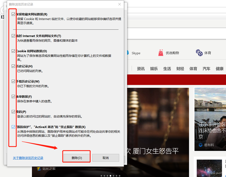Viewport: 226px width, 177px height.
Task: Uncheck the 历史记录(H) checkbox
Action: pyautogui.click(x=13, y=66)
